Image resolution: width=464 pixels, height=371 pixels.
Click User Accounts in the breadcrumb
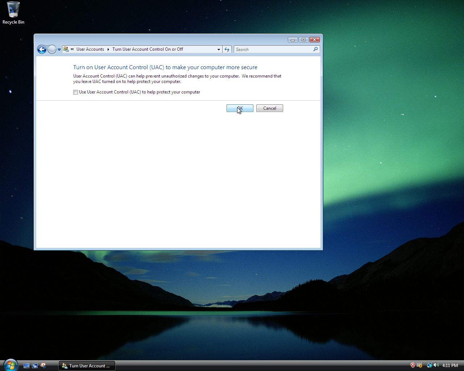(90, 49)
